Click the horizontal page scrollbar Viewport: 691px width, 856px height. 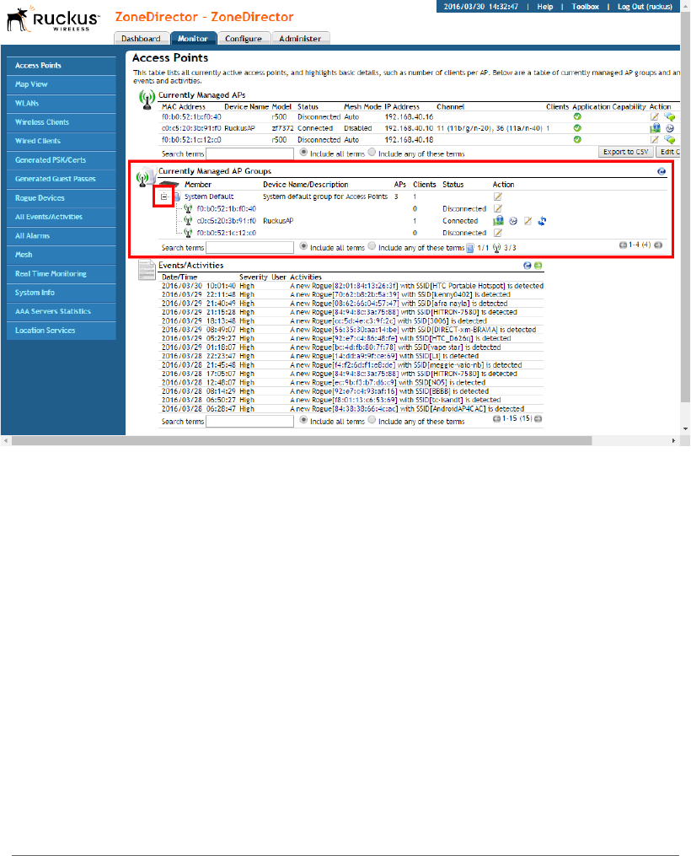pos(302,440)
